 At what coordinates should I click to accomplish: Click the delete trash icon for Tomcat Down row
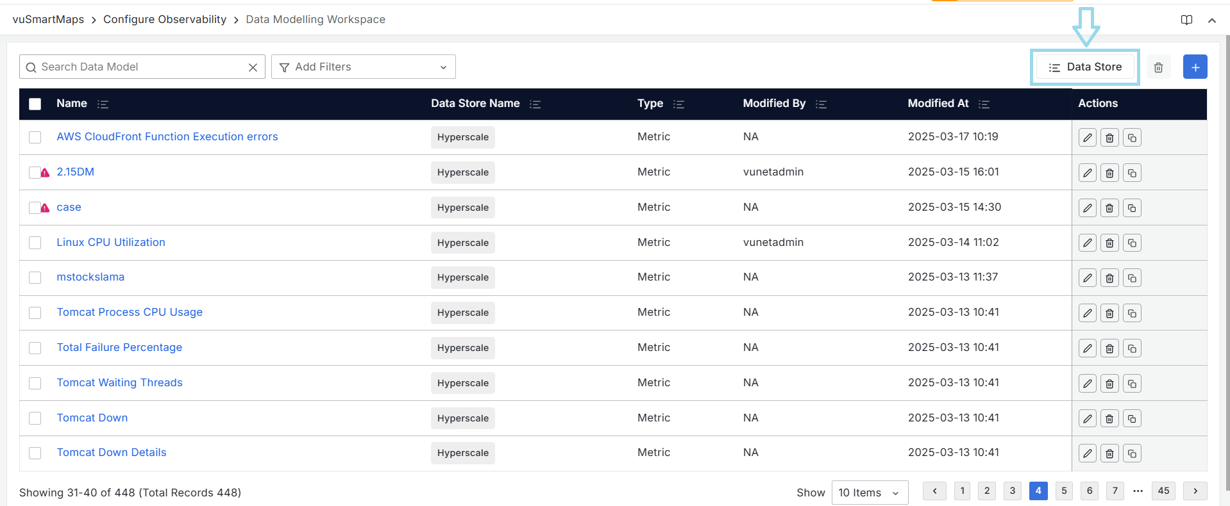pyautogui.click(x=1109, y=418)
